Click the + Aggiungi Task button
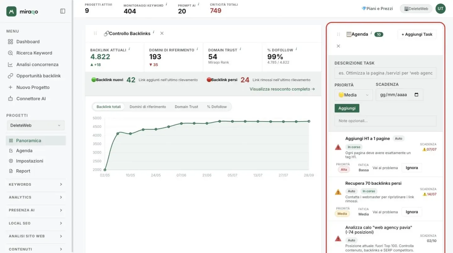453x253 pixels. pos(417,35)
